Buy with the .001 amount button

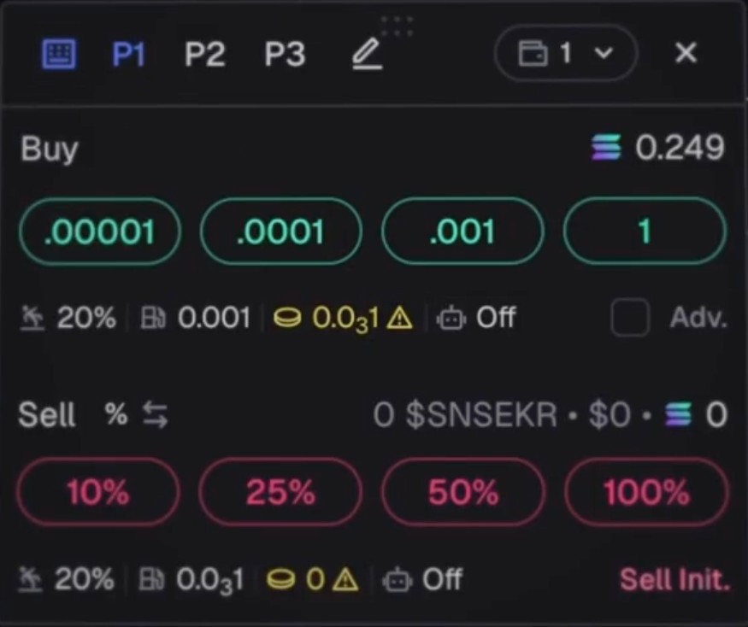click(x=462, y=231)
